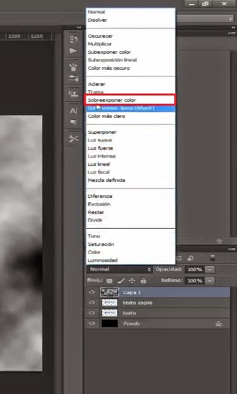Hide the Capa 1 layer
237x394 pixels.
click(x=92, y=292)
